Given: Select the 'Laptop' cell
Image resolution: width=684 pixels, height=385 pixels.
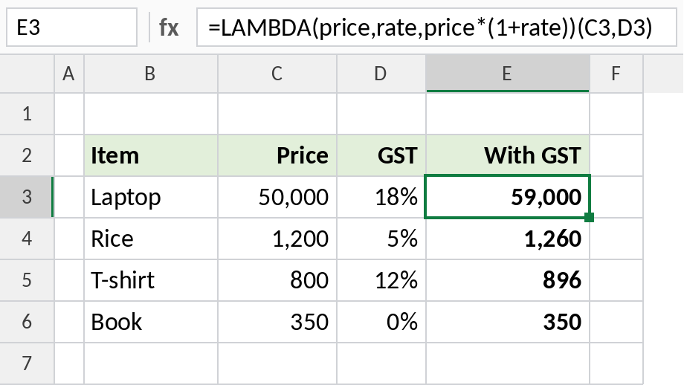Looking at the screenshot, I should (x=150, y=197).
